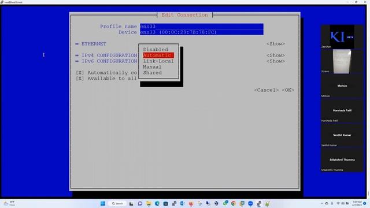Screen dimensions: 370x208
Task: Open the weather widget on taskbar
Action: coord(9,203)
